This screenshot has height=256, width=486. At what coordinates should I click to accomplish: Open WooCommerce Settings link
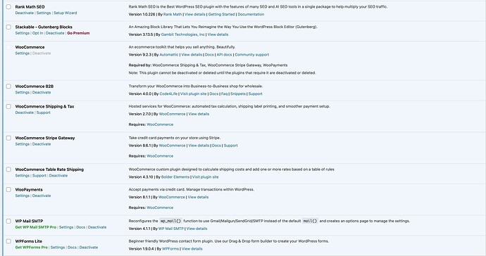[x=23, y=53]
